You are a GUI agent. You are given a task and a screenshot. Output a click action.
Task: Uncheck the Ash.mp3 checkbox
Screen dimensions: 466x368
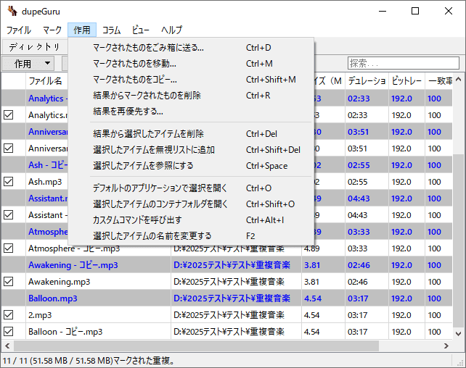[x=9, y=181]
